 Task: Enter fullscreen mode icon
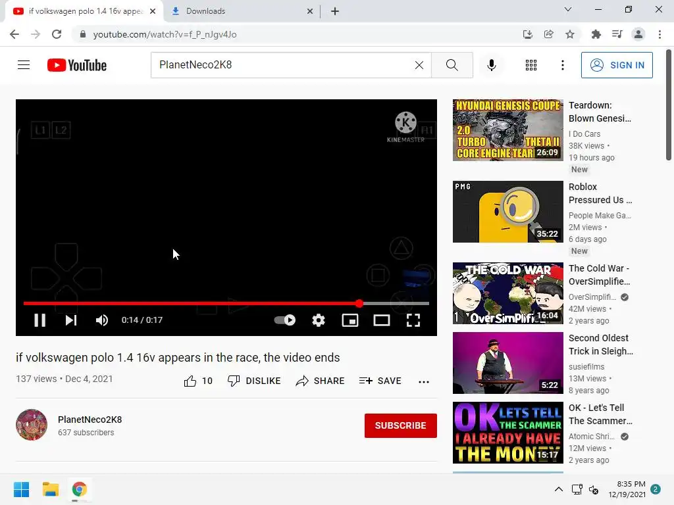pos(413,320)
